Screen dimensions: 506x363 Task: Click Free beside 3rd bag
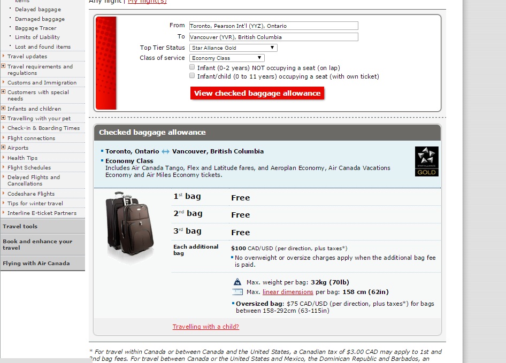click(240, 233)
